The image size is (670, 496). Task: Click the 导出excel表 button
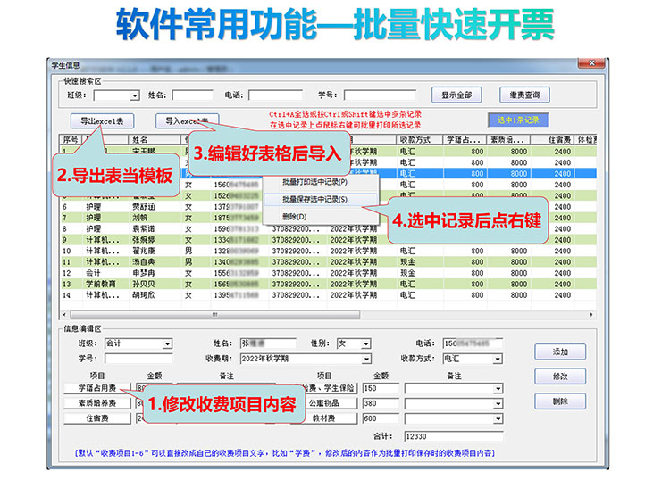(102, 120)
